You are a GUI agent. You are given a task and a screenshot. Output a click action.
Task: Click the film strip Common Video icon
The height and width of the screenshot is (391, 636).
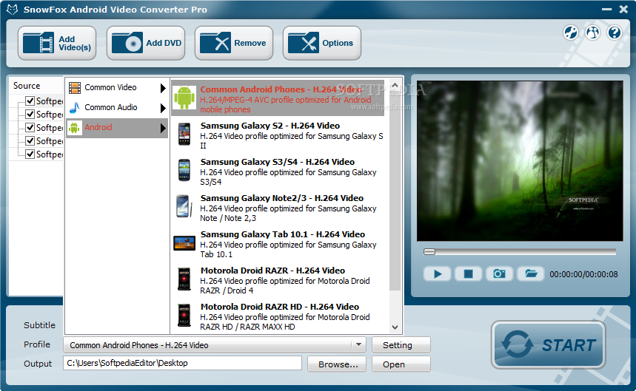coord(75,87)
